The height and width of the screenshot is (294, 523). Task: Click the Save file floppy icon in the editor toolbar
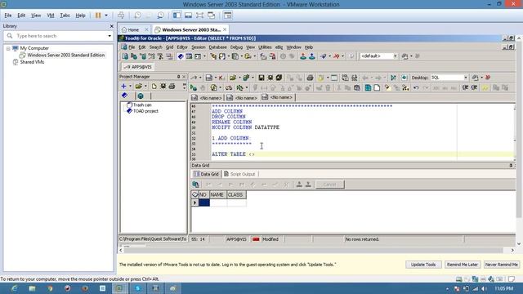pos(261,78)
